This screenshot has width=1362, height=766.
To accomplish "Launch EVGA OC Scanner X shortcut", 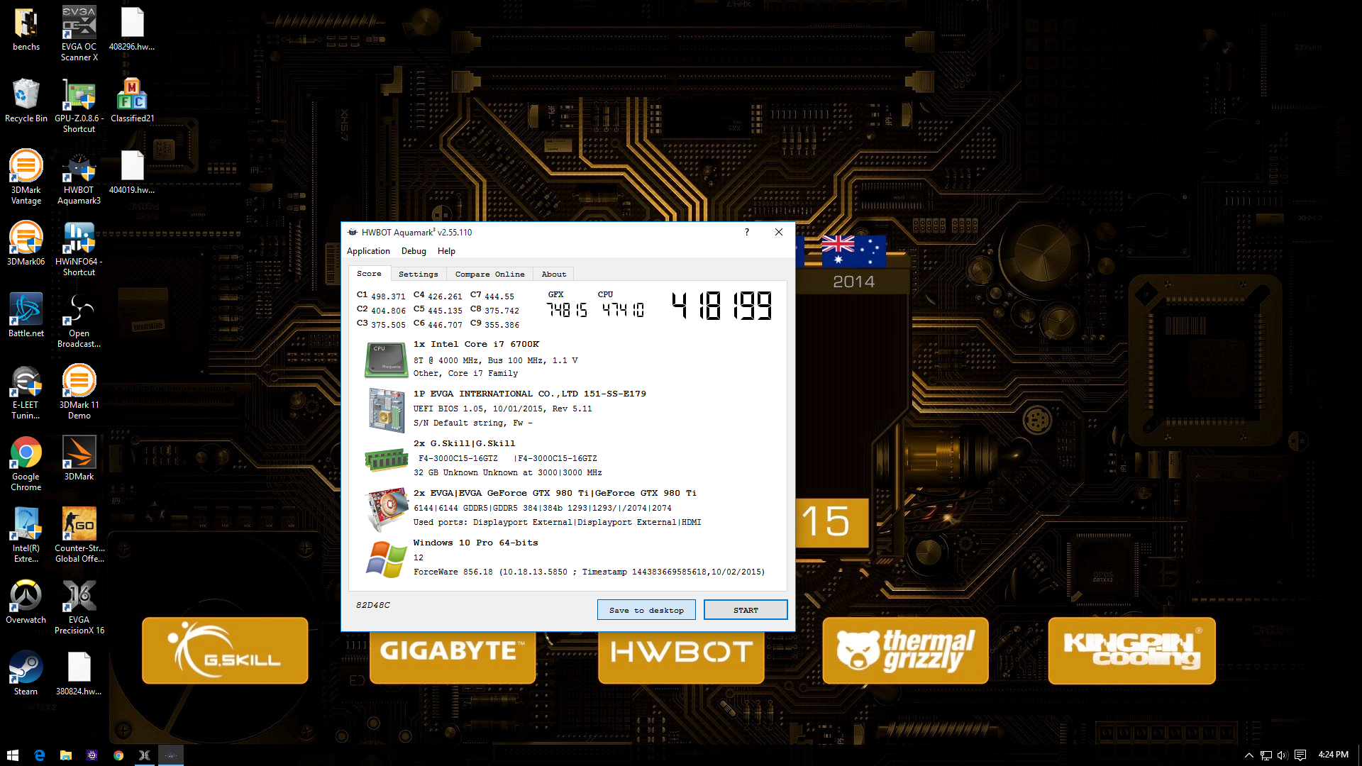I will tap(79, 34).
